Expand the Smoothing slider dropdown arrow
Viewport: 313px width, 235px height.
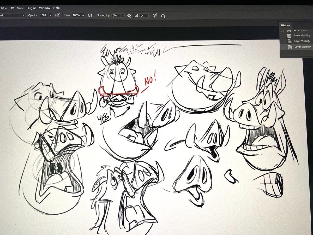coord(123,16)
